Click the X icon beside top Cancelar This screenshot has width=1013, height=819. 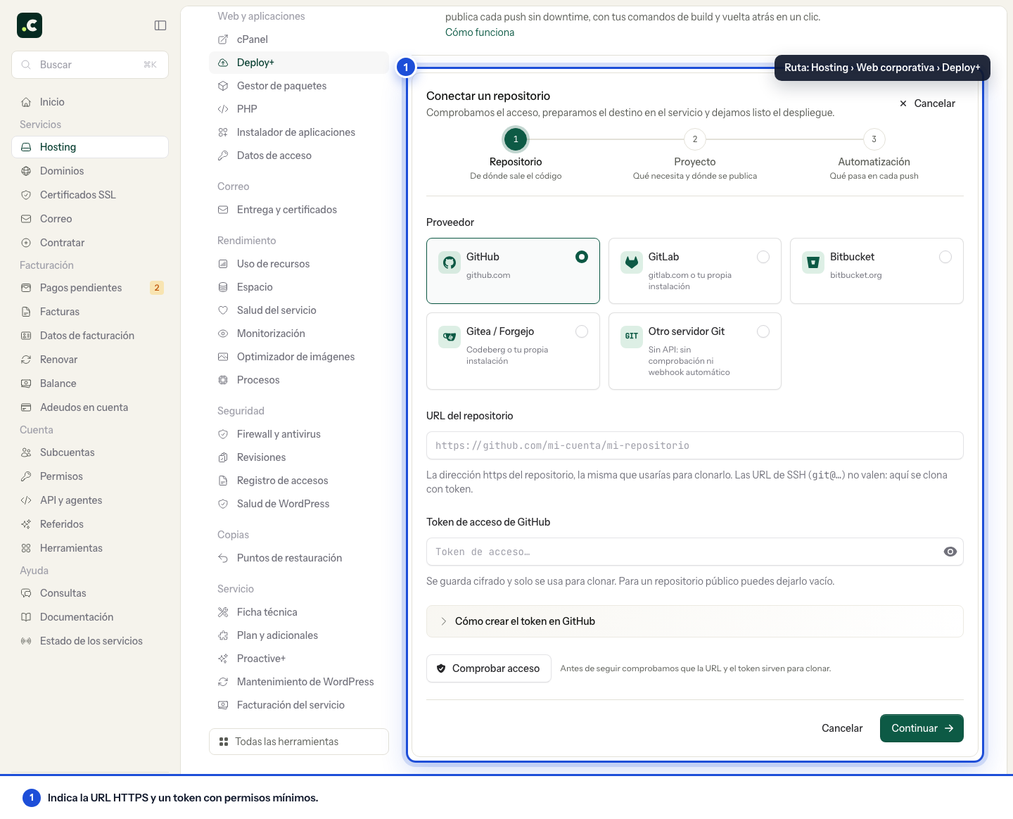[903, 103]
